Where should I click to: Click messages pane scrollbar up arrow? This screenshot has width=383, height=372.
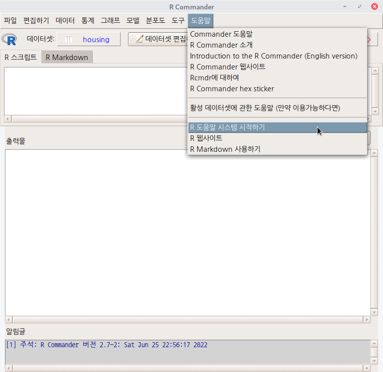point(374,344)
